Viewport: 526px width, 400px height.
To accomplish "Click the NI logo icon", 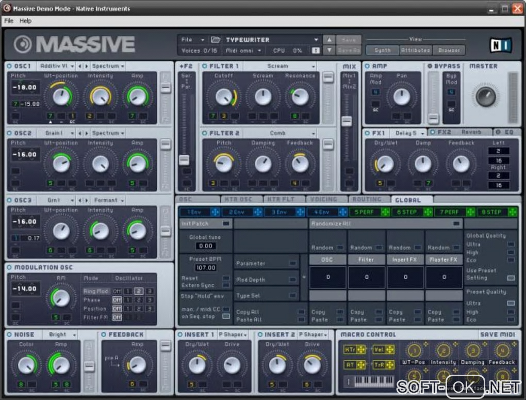I will pyautogui.click(x=501, y=45).
